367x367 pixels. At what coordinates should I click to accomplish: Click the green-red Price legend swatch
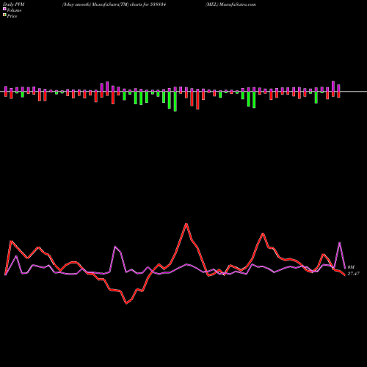pyautogui.click(x=4, y=15)
